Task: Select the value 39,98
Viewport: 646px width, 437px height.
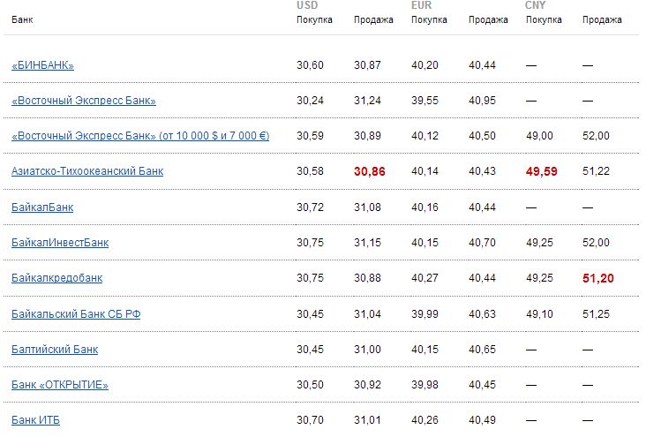Action: 424,385
